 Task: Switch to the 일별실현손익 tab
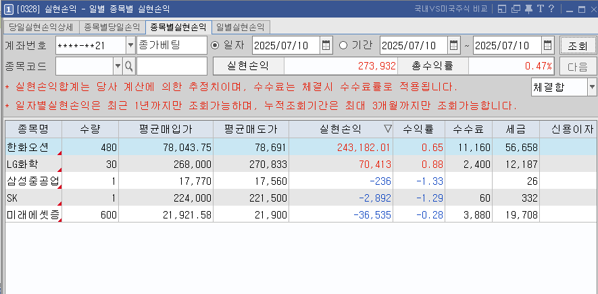click(240, 28)
